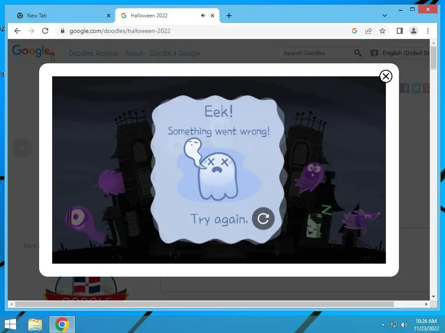
Task: Click the doodle search magnifier icon
Action: [358, 53]
